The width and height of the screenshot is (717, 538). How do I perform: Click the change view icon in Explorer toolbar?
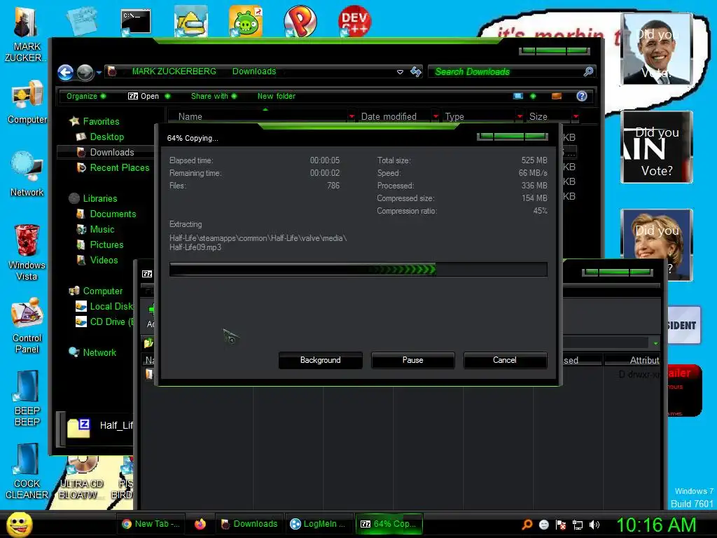[x=518, y=96]
